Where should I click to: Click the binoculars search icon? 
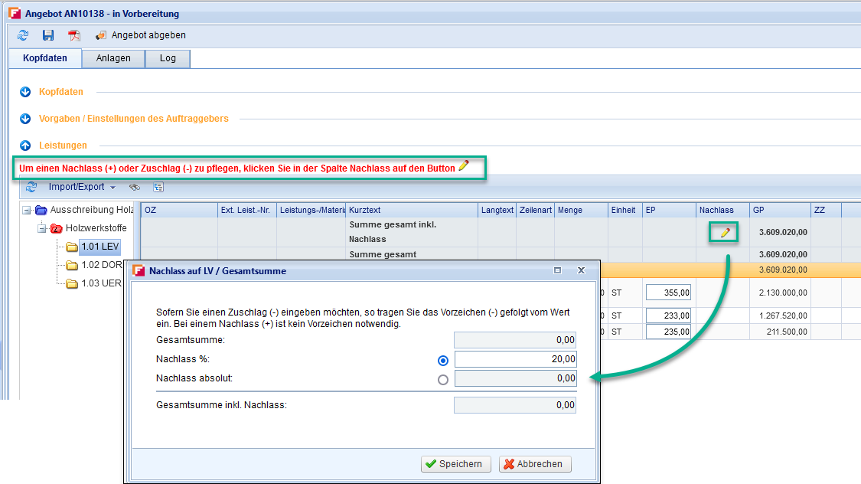click(134, 187)
